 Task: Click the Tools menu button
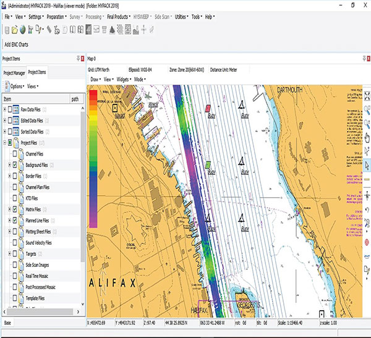point(197,17)
